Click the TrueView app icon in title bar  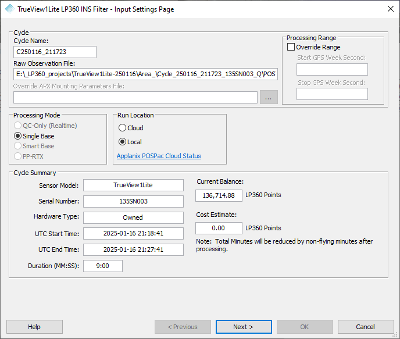click(10, 9)
